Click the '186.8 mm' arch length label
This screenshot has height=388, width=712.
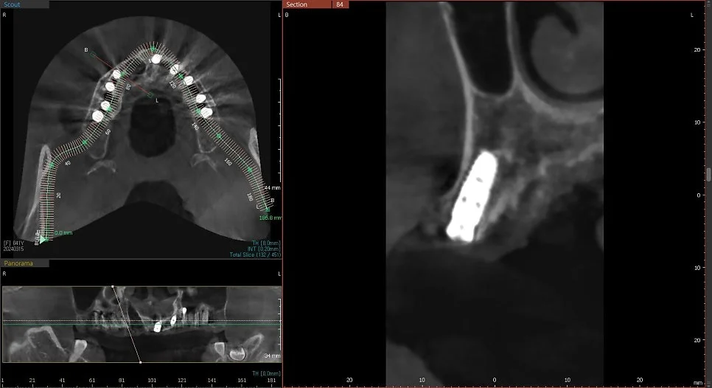tap(271, 218)
